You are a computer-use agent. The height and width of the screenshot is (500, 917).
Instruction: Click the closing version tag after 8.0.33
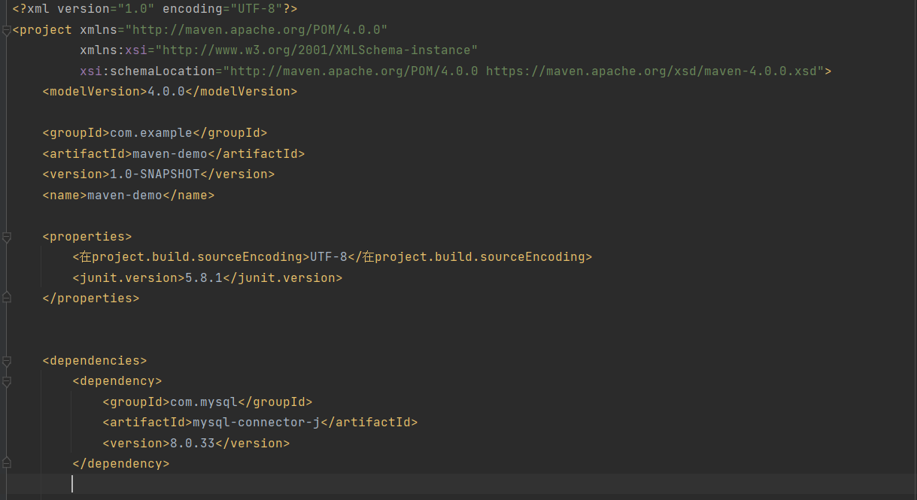pos(253,443)
